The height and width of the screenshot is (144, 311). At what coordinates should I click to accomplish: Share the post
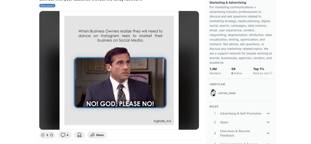(97, 135)
